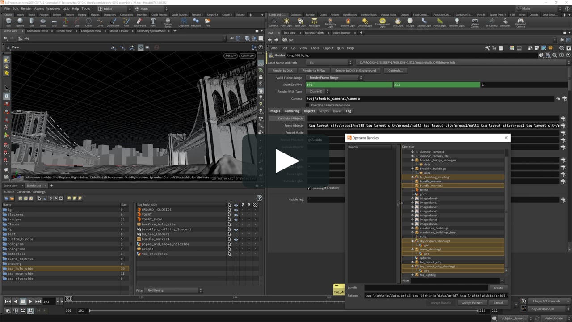The height and width of the screenshot is (322, 572).
Task: Toggle visibility eye for YOURT
Action: (236, 214)
